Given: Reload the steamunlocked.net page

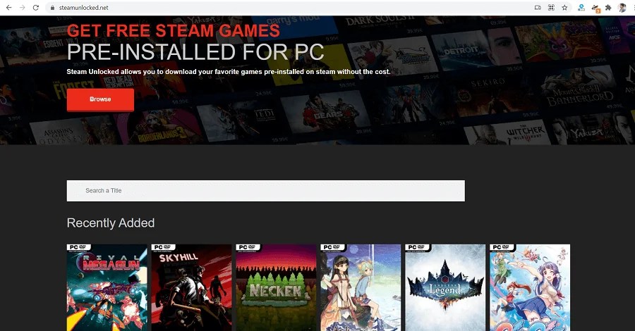Looking at the screenshot, I should click(36, 8).
